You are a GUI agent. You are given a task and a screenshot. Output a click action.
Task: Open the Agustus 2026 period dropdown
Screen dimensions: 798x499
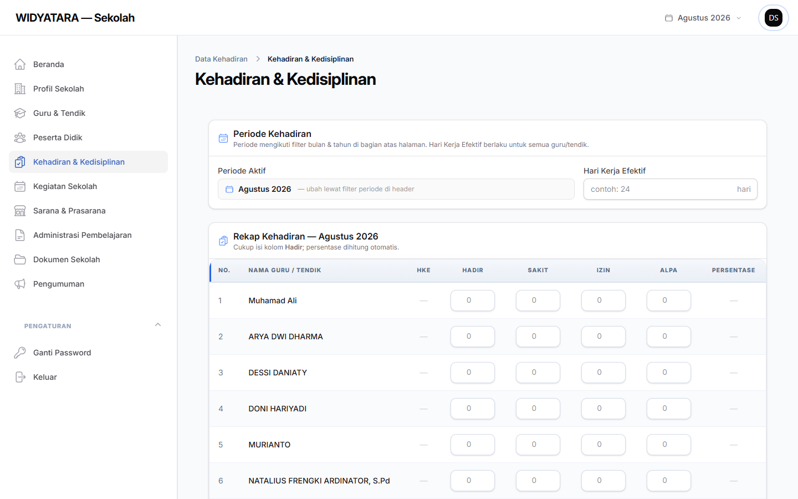[703, 18]
